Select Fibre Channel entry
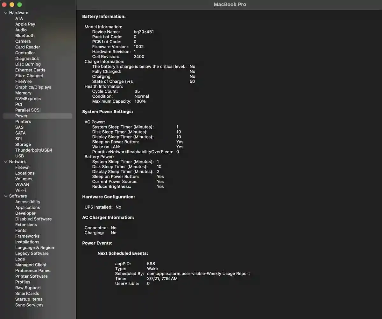This screenshot has height=319, width=382. click(x=29, y=76)
